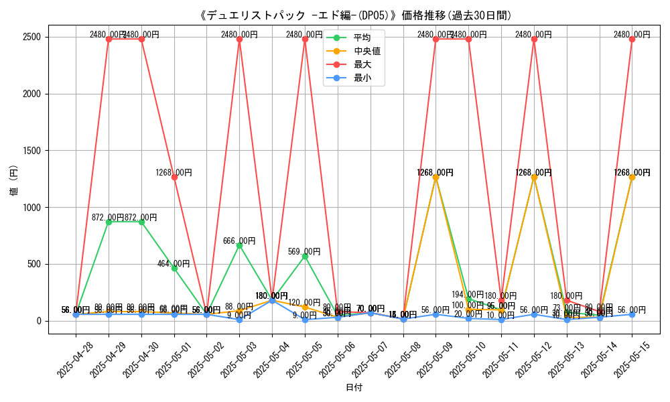Viewport: 670px width, 402px height.
Task: Click the 100.00円 data label
Action: point(468,305)
